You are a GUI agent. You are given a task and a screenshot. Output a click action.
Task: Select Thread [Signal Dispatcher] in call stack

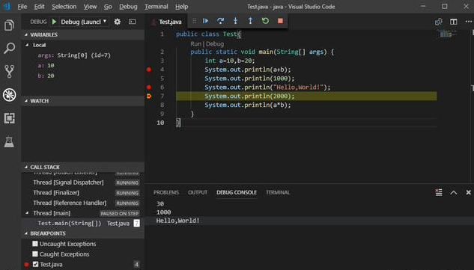(x=83, y=182)
